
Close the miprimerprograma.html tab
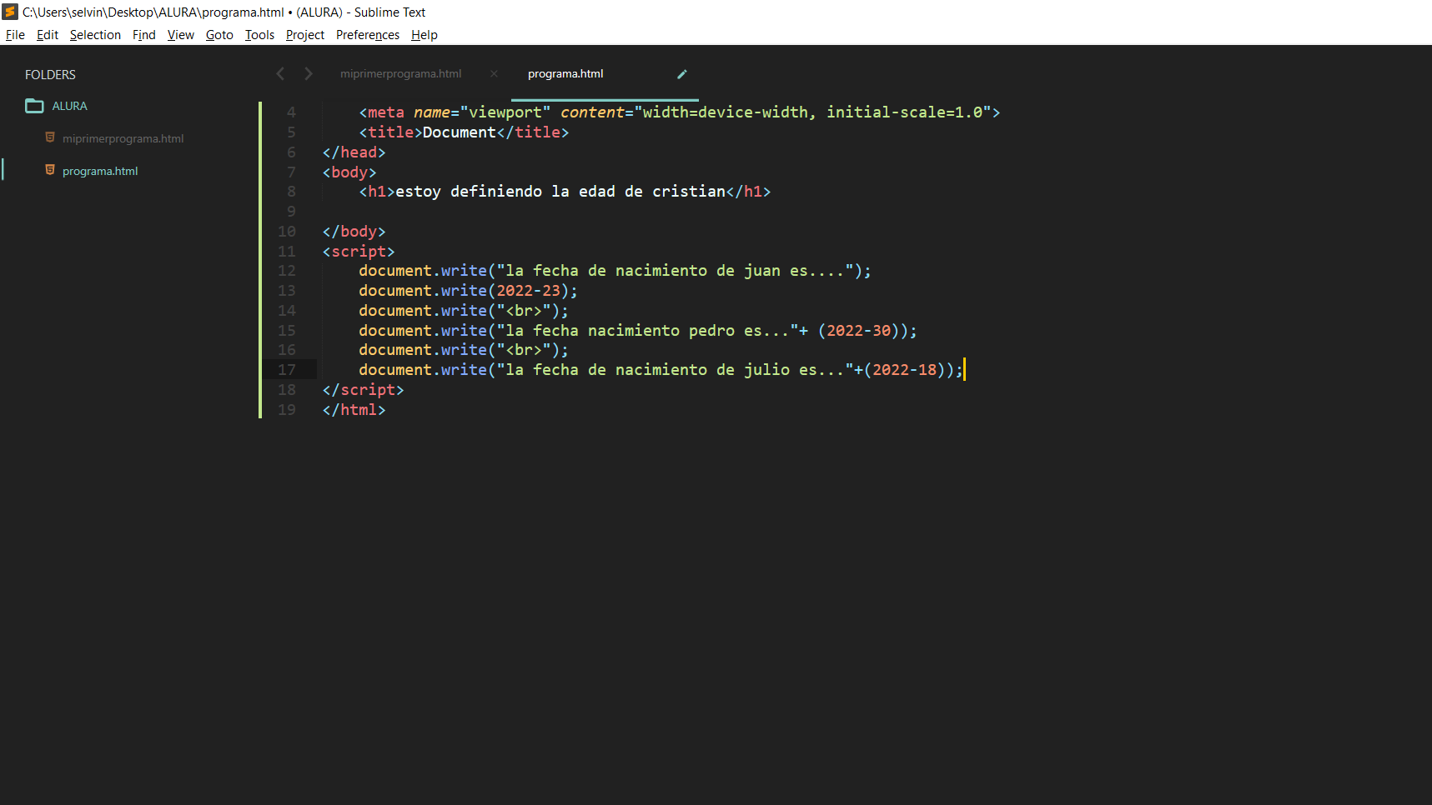(494, 73)
